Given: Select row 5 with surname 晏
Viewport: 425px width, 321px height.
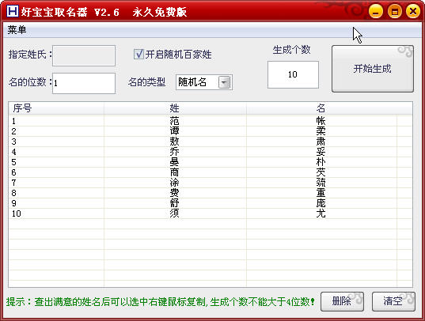Looking at the screenshot, I should pyautogui.click(x=211, y=162).
